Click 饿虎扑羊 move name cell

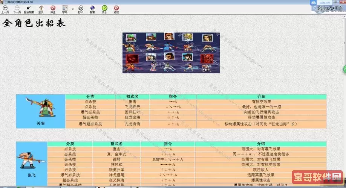click(116, 170)
